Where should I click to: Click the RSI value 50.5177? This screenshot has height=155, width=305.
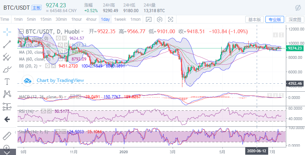tap(62, 111)
